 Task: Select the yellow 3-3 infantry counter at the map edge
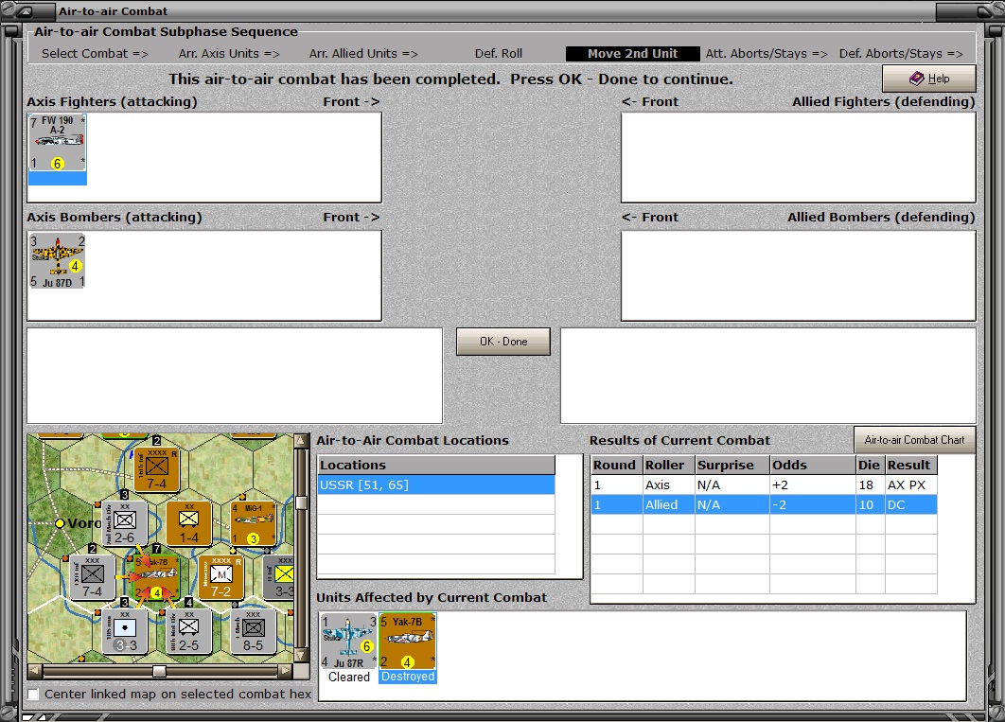(x=279, y=577)
